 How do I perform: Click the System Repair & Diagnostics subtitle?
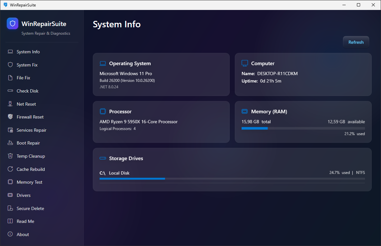46,33
